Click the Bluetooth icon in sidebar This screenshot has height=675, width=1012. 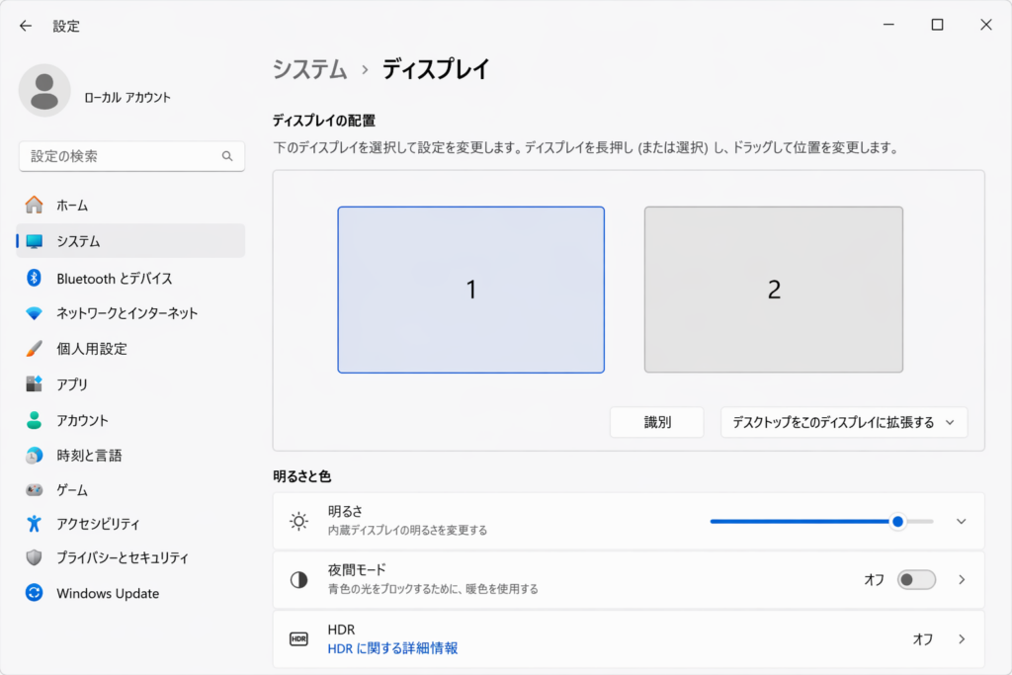pos(35,278)
